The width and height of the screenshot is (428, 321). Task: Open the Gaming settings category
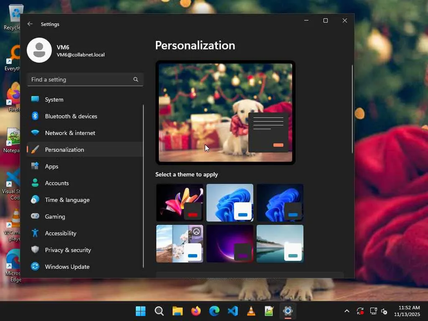(55, 217)
